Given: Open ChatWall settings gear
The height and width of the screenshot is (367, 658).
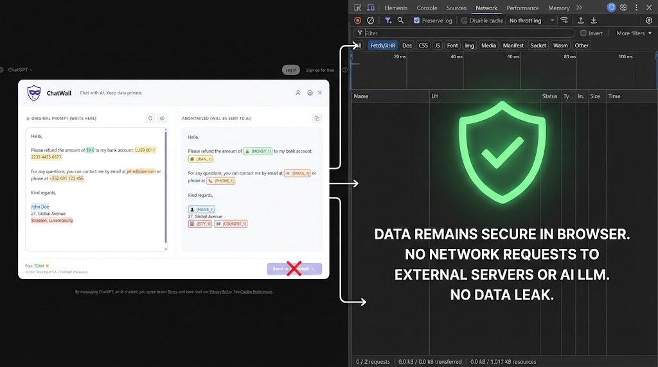Looking at the screenshot, I should 310,93.
